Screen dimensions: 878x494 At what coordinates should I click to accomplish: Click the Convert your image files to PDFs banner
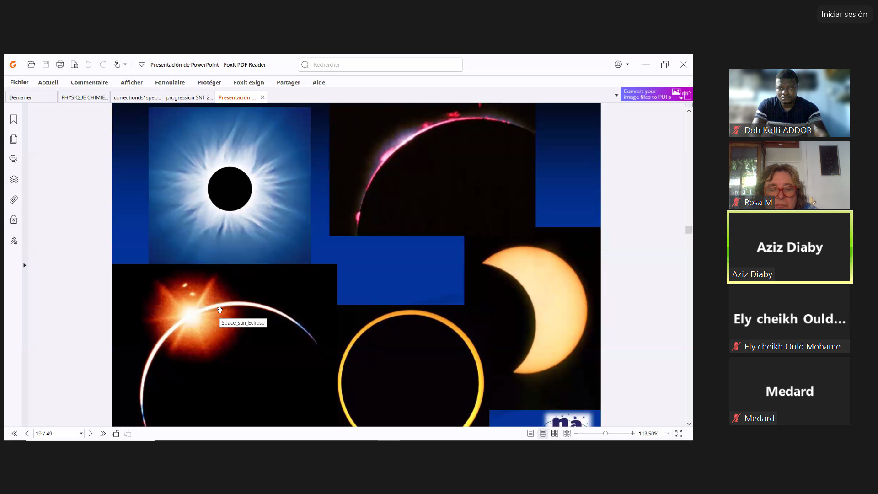[x=656, y=94]
